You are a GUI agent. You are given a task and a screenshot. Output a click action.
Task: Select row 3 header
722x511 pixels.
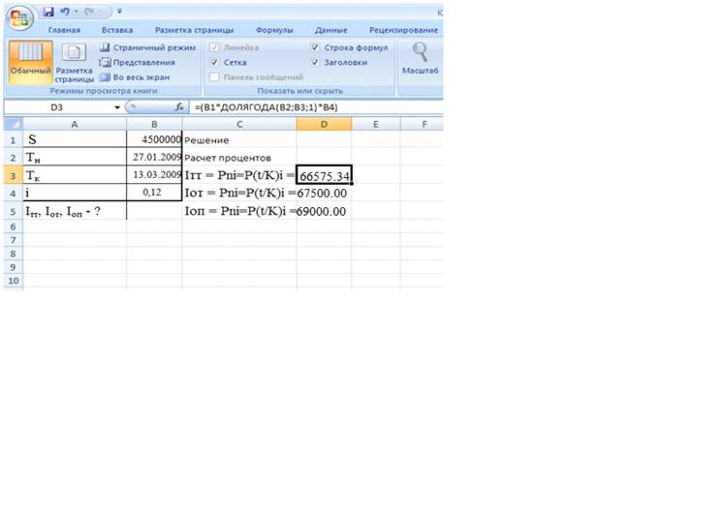point(13,176)
